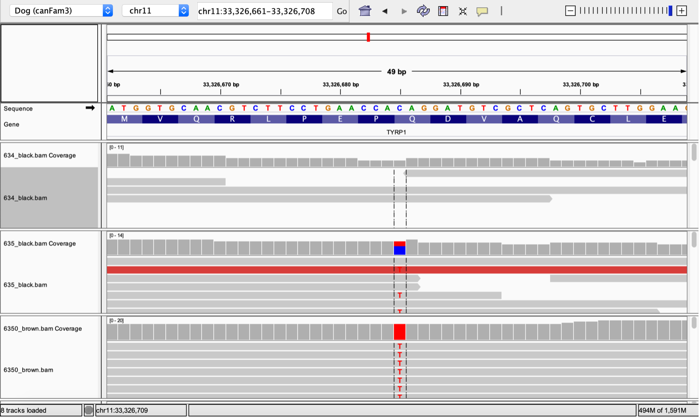Click the refresh screen icon
The height and width of the screenshot is (418, 700).
tap(423, 11)
